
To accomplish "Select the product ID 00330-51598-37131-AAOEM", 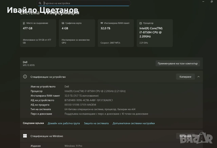I will point(80,105).
